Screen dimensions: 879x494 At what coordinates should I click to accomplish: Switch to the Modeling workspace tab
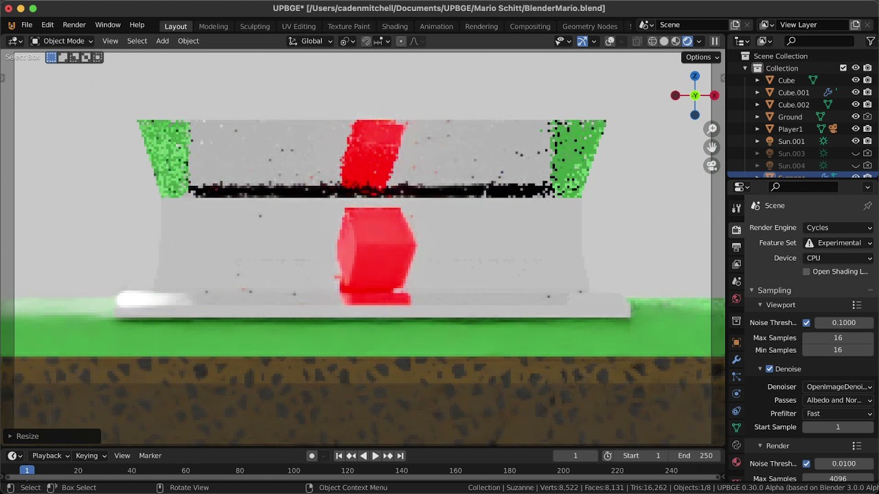pos(214,26)
